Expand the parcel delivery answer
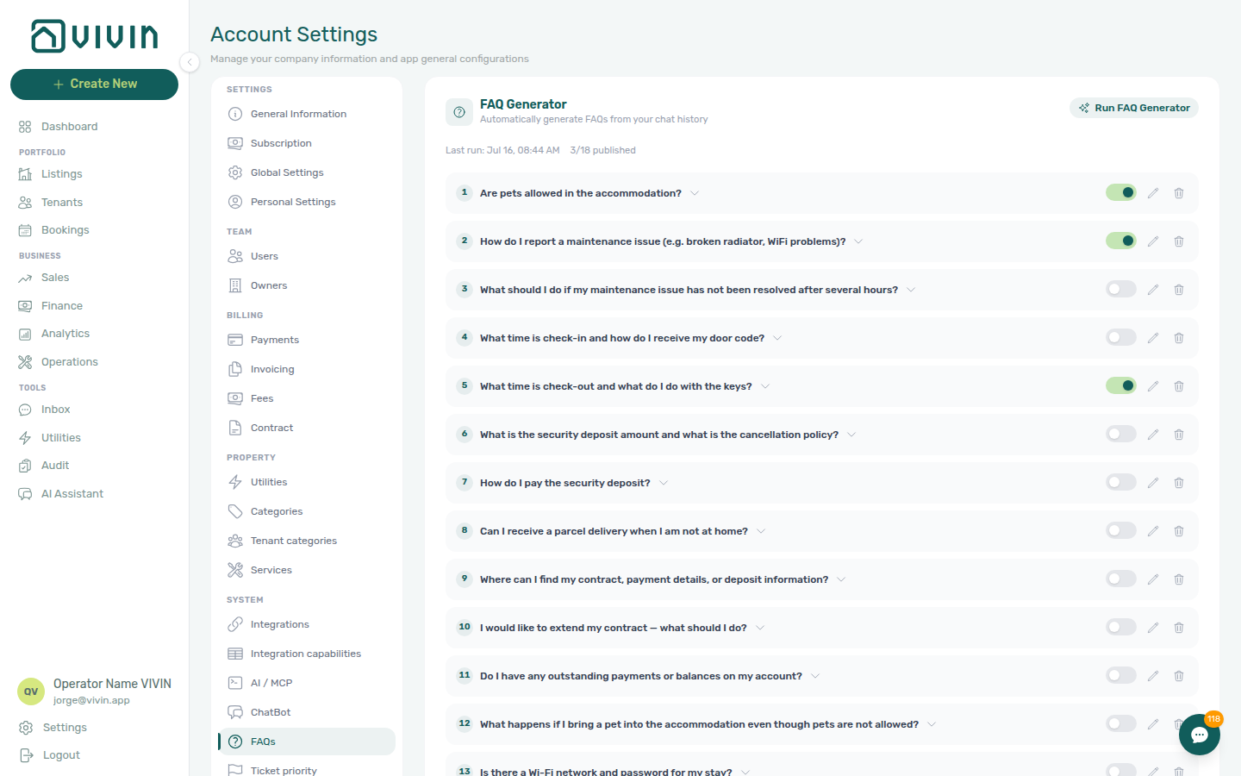1241x776 pixels. 761,531
